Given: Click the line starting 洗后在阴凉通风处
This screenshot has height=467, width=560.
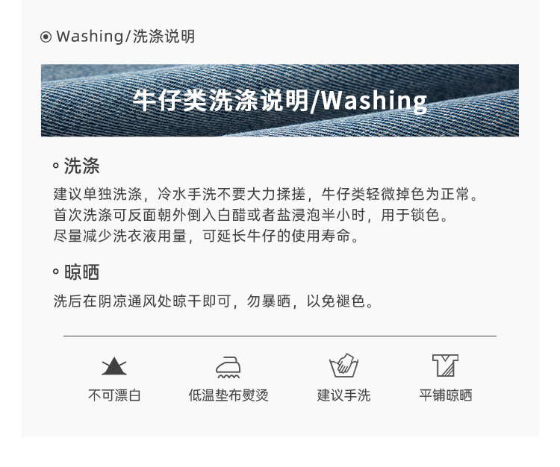Looking at the screenshot, I should [x=214, y=301].
